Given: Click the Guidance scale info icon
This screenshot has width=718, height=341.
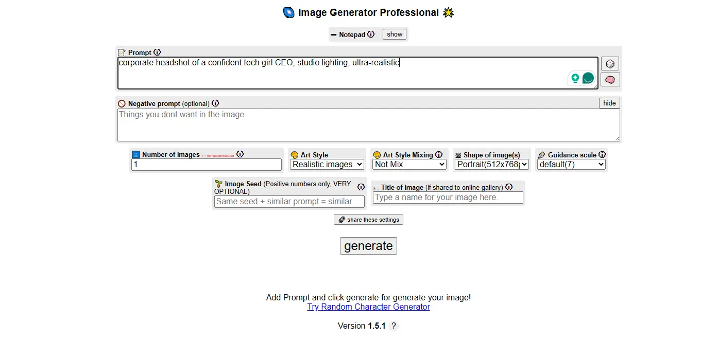Looking at the screenshot, I should pyautogui.click(x=602, y=155).
